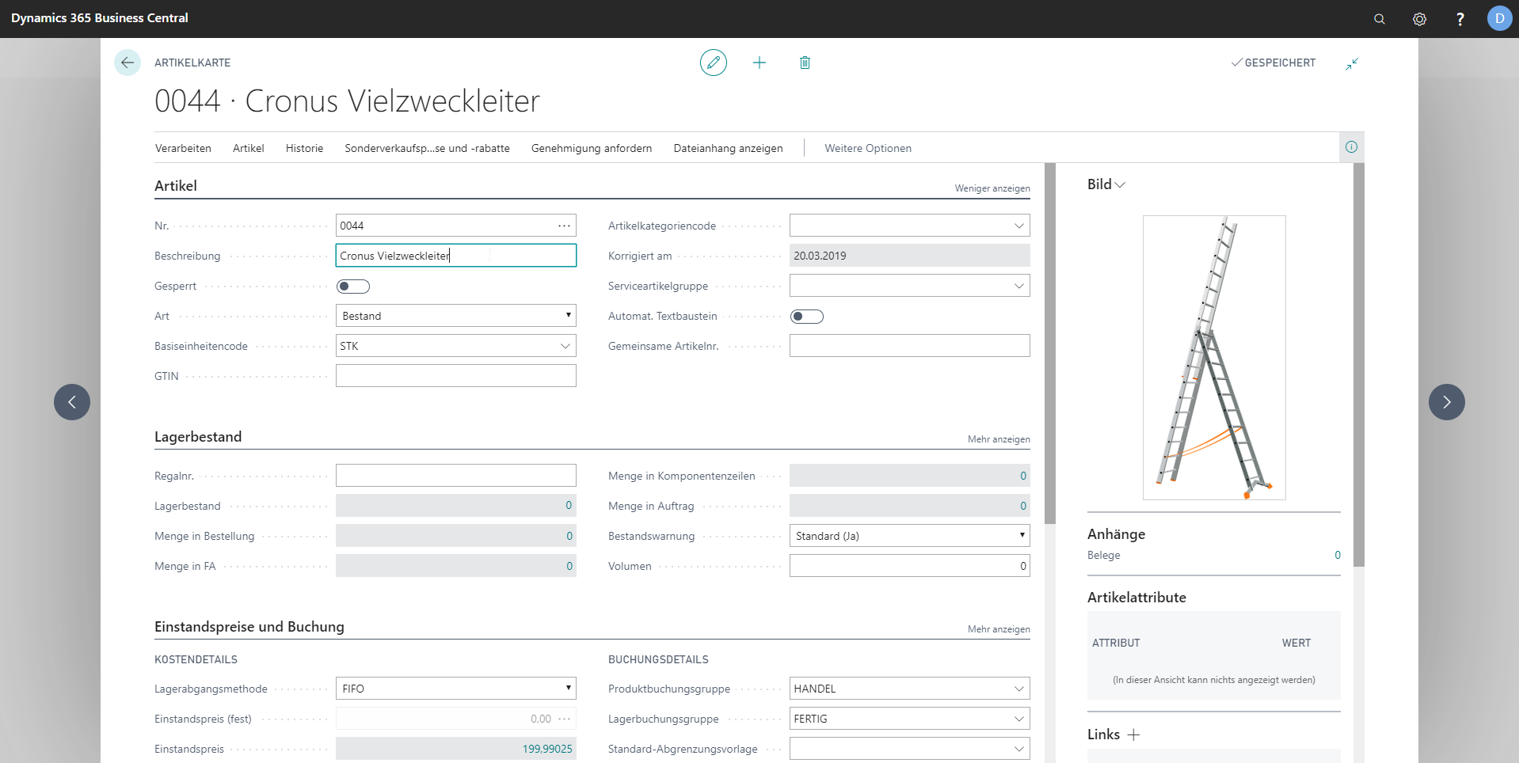
Task: Toggle the Gesperrt switch
Action: click(353, 287)
